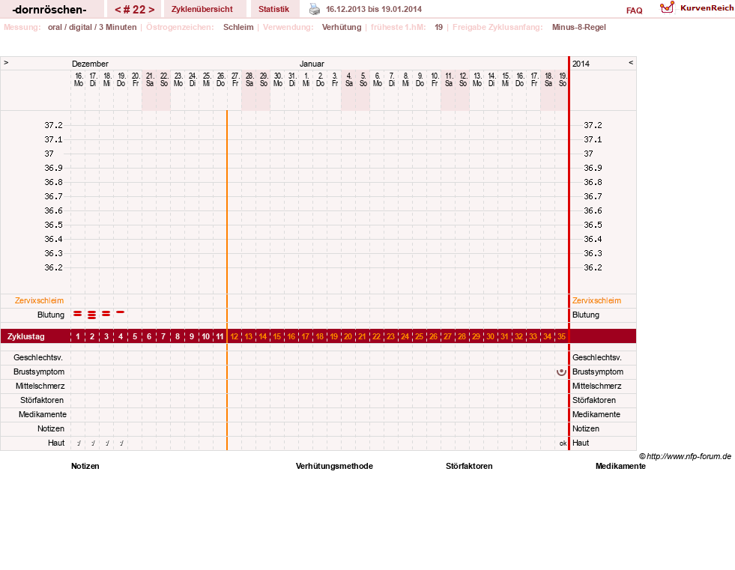Click the Haut mark under 16. Mo
735x570 pixels.
[x=78, y=443]
